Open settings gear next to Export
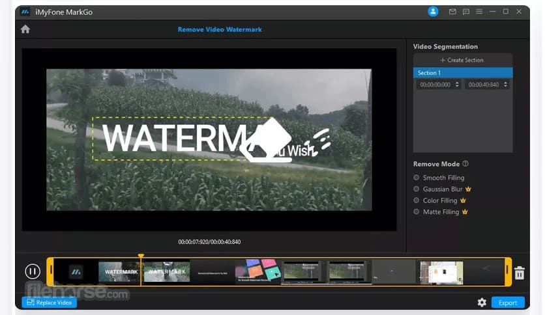545x315 pixels. (x=482, y=303)
